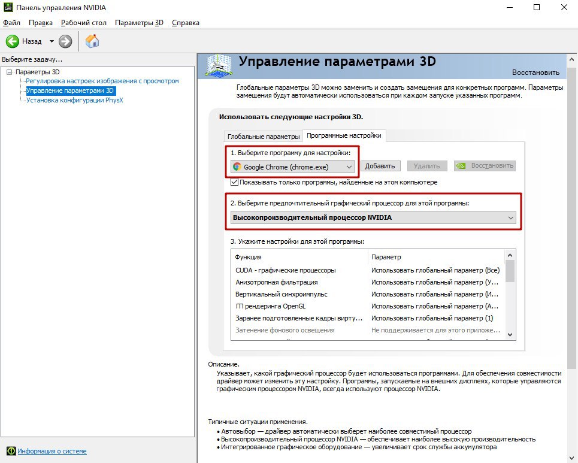Viewport: 578px width, 463px height.
Task: Select the Вертикальный синхроимпульс row
Action: click(x=368, y=294)
